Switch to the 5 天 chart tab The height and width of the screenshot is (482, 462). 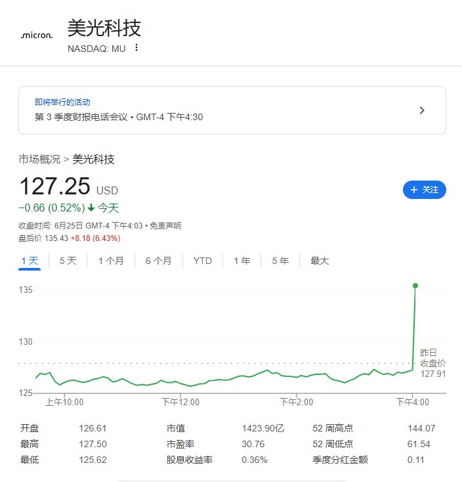(x=68, y=261)
